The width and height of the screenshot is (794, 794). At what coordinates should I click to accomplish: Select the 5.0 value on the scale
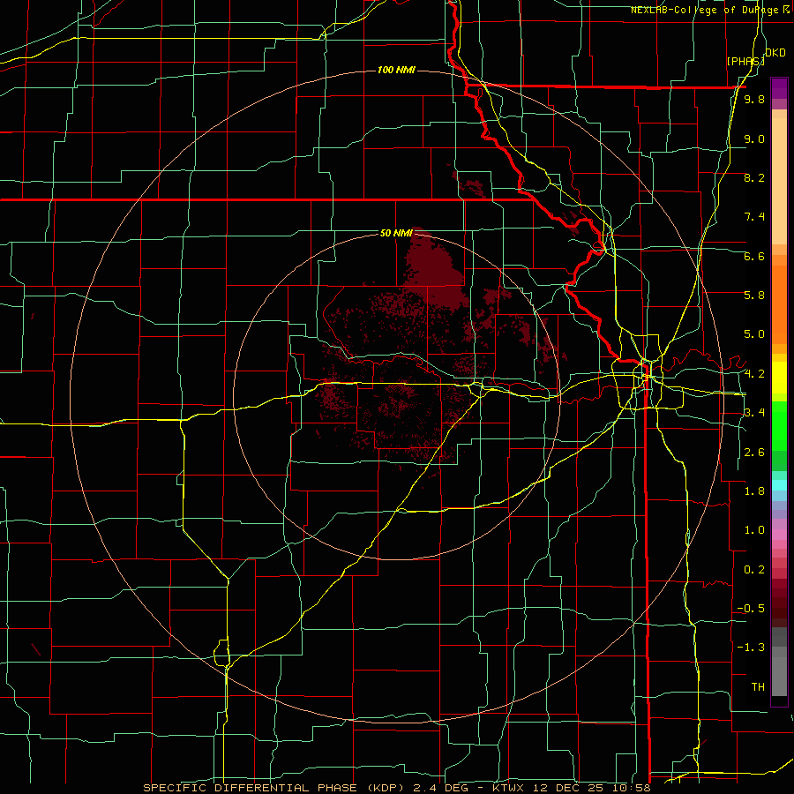(x=754, y=334)
